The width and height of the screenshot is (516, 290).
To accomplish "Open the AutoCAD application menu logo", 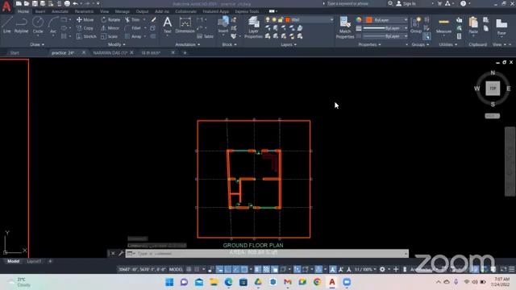I will click(6, 6).
